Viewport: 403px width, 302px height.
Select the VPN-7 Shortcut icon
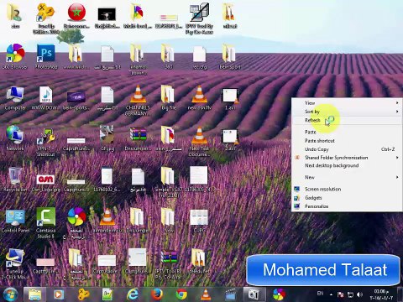[x=46, y=142]
